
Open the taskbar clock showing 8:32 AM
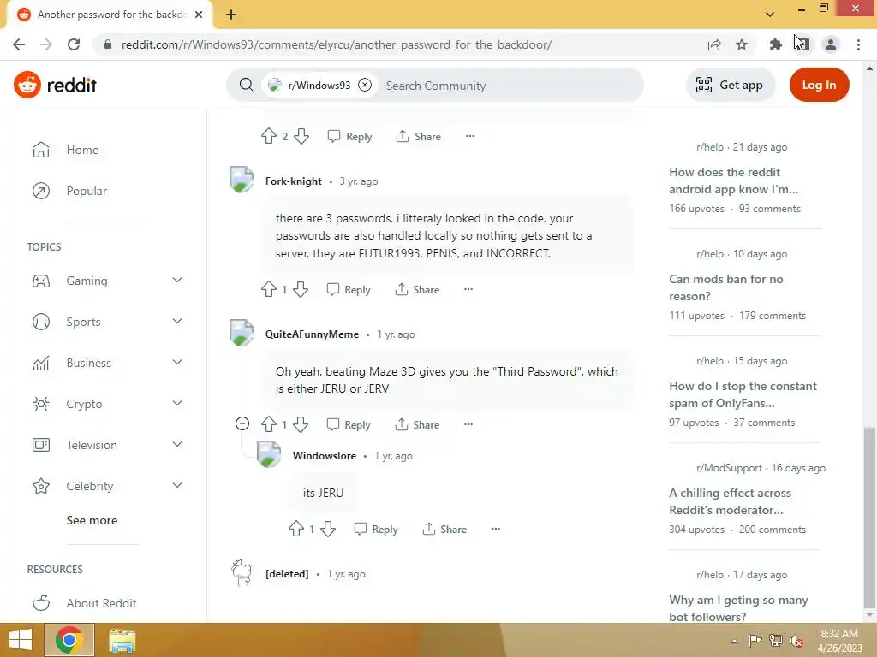click(x=839, y=640)
